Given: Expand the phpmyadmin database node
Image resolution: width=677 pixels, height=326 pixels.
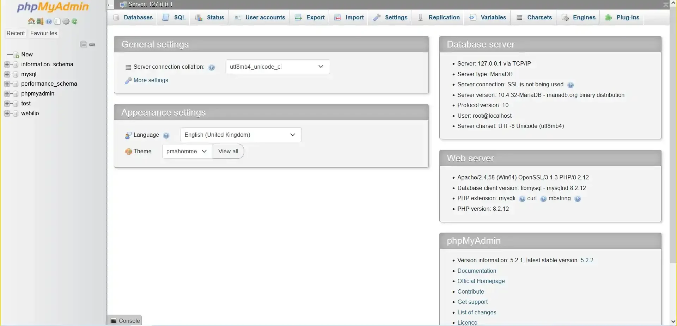Looking at the screenshot, I should click(x=7, y=94).
